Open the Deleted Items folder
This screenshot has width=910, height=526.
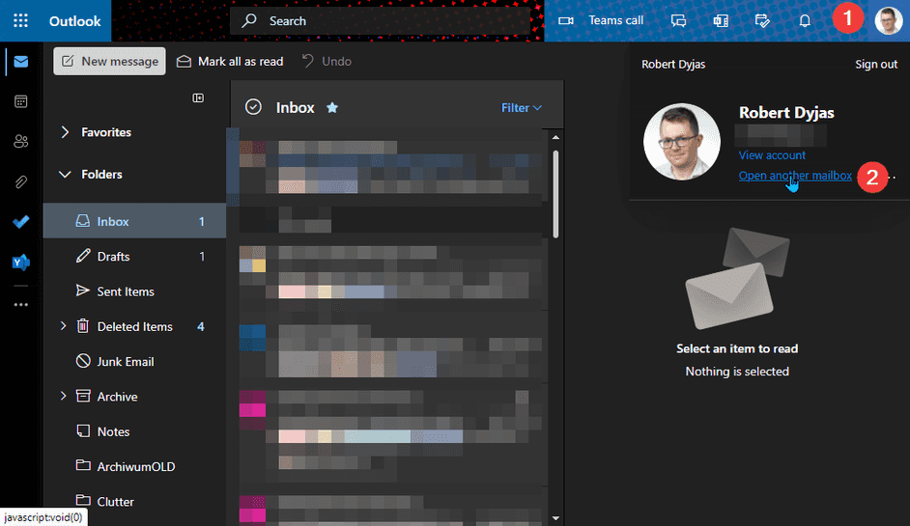point(134,326)
